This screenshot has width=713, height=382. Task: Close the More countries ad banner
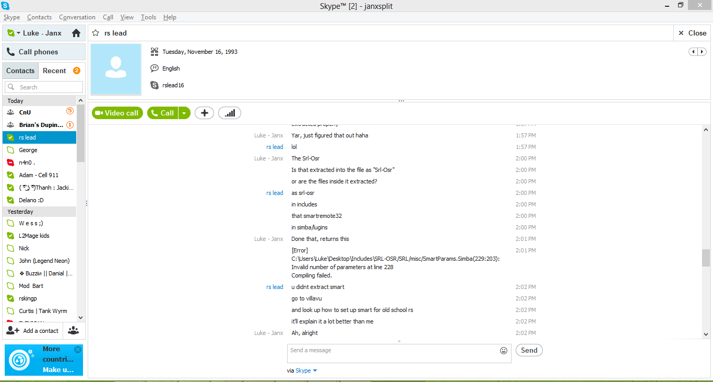[78, 350]
